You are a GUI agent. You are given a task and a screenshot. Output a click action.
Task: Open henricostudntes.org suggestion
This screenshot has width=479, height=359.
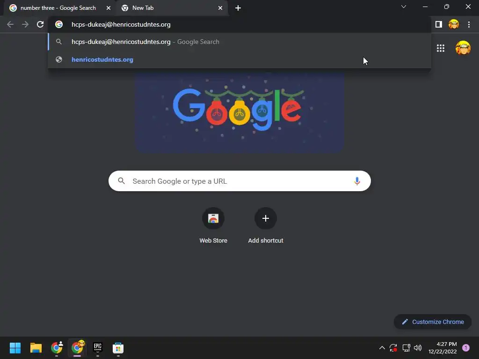click(239, 59)
